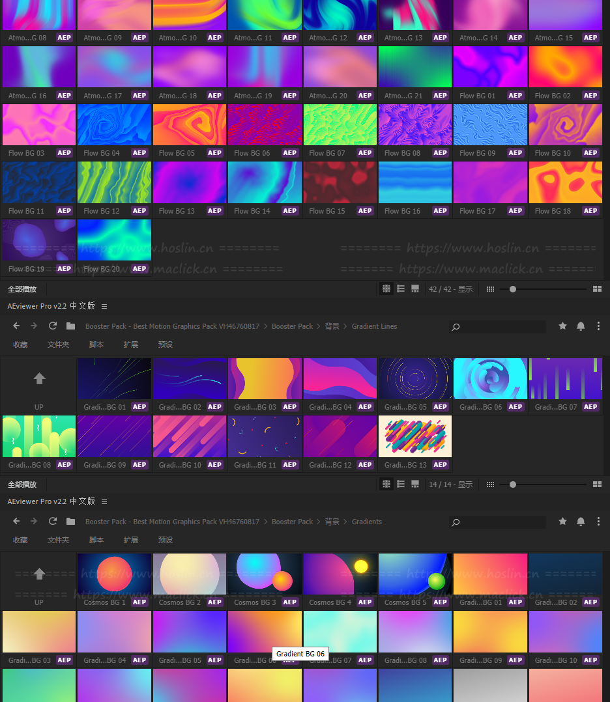Focus search field in Gradients panel
The height and width of the screenshot is (702, 610).
(x=497, y=522)
